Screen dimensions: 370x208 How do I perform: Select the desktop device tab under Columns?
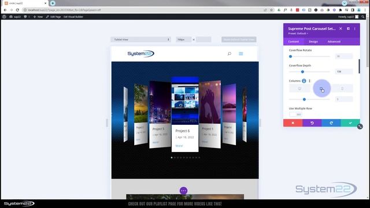[299, 88]
